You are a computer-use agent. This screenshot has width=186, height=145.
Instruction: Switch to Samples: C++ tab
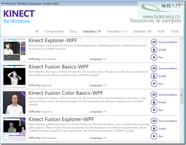(117, 31)
